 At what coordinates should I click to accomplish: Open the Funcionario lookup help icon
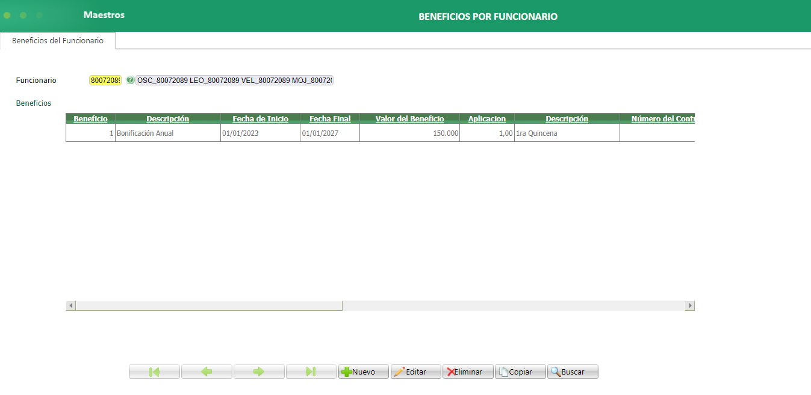pyautogui.click(x=130, y=80)
